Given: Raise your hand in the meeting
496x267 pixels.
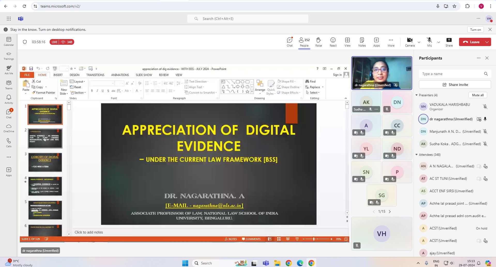Looking at the screenshot, I should (318, 42).
